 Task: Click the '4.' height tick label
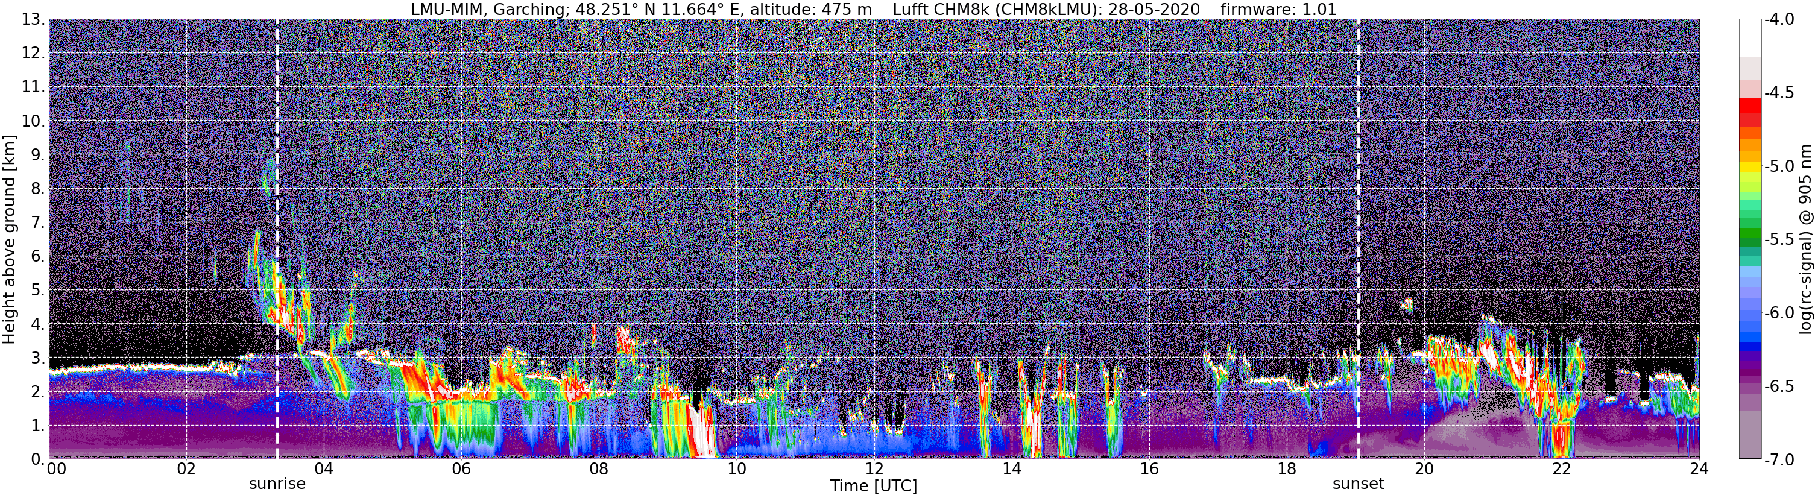click(38, 324)
